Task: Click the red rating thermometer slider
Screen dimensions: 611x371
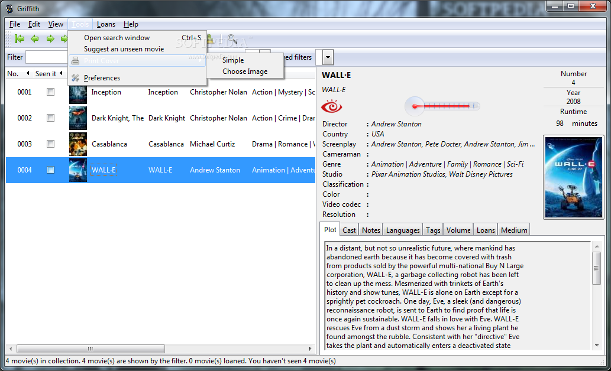Action: click(442, 106)
